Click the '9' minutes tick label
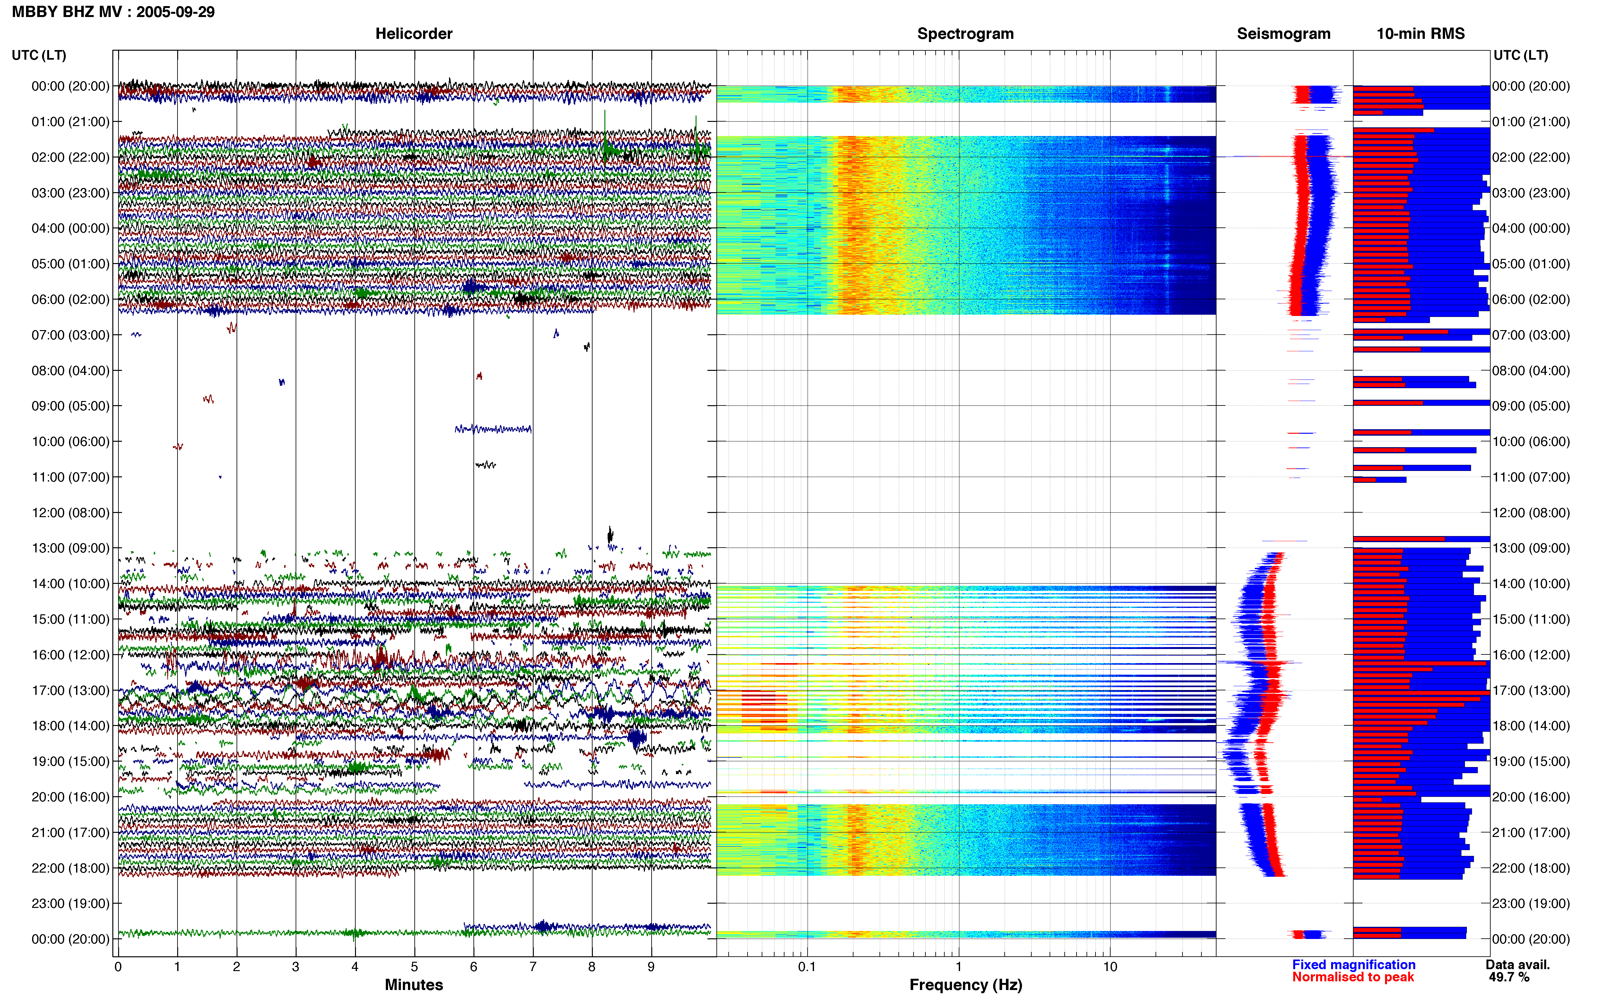 (x=651, y=966)
